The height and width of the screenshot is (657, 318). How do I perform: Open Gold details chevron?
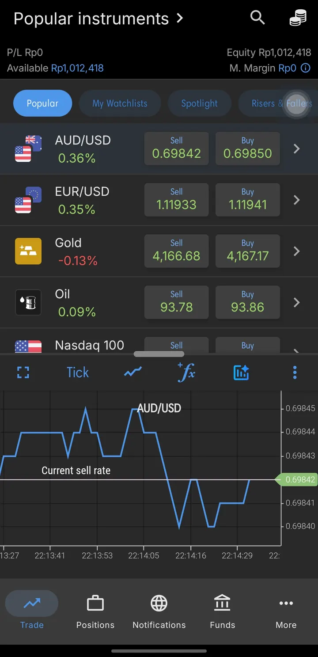pyautogui.click(x=297, y=251)
